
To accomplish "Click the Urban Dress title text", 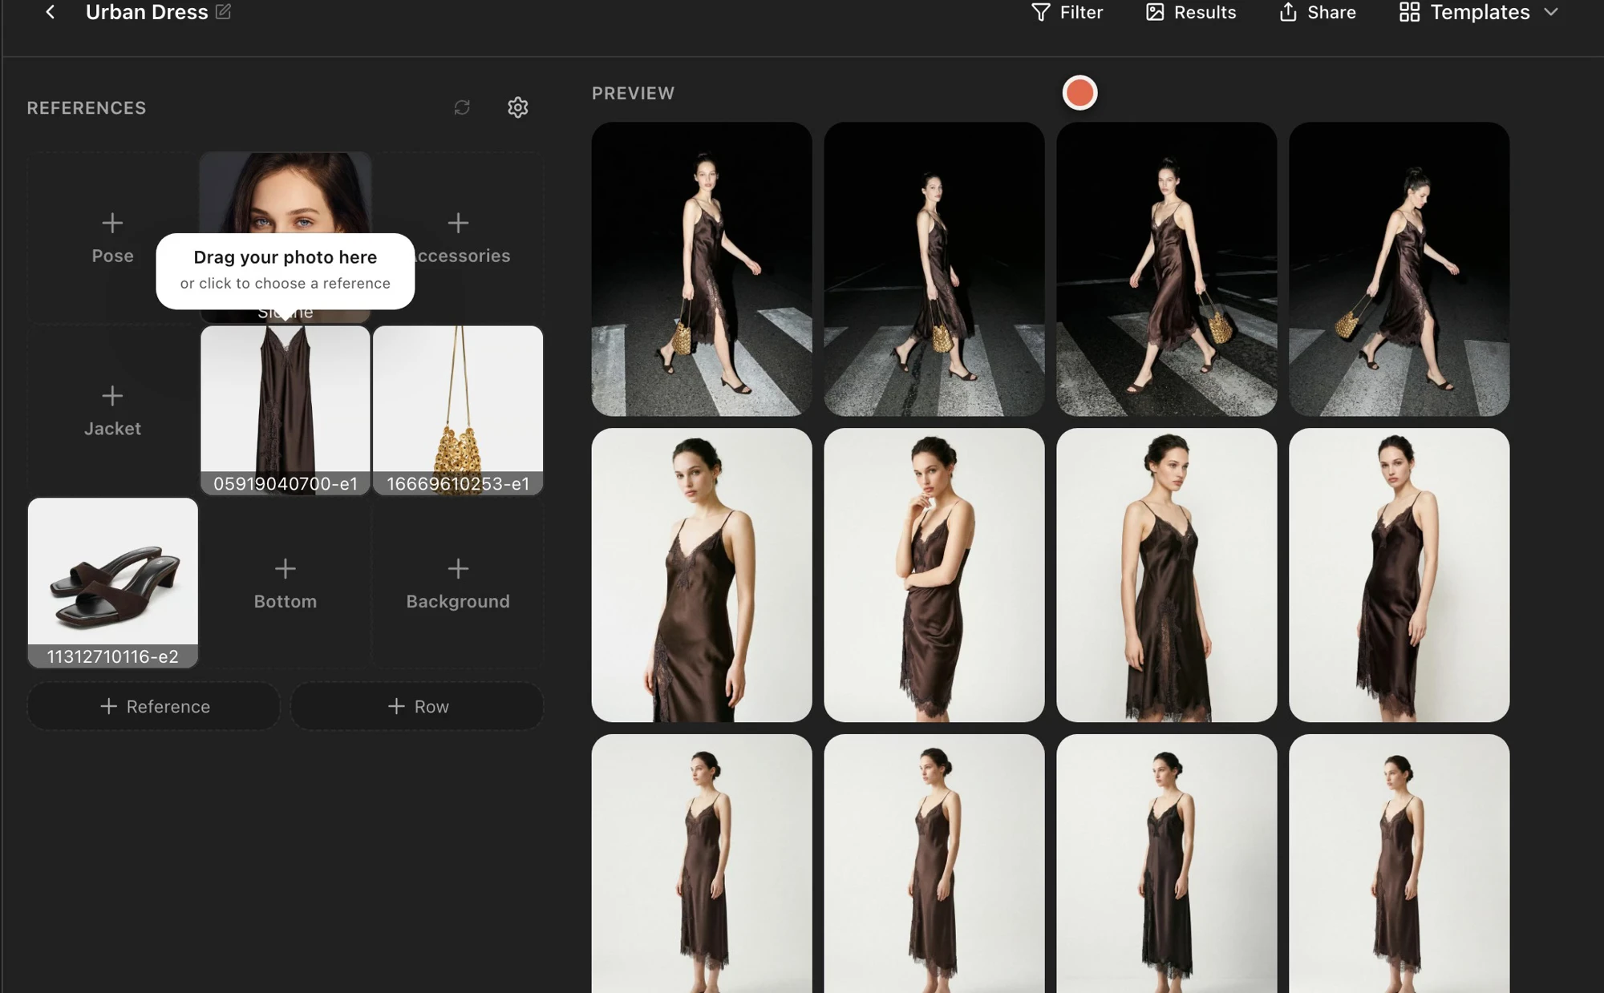I will click(x=147, y=12).
